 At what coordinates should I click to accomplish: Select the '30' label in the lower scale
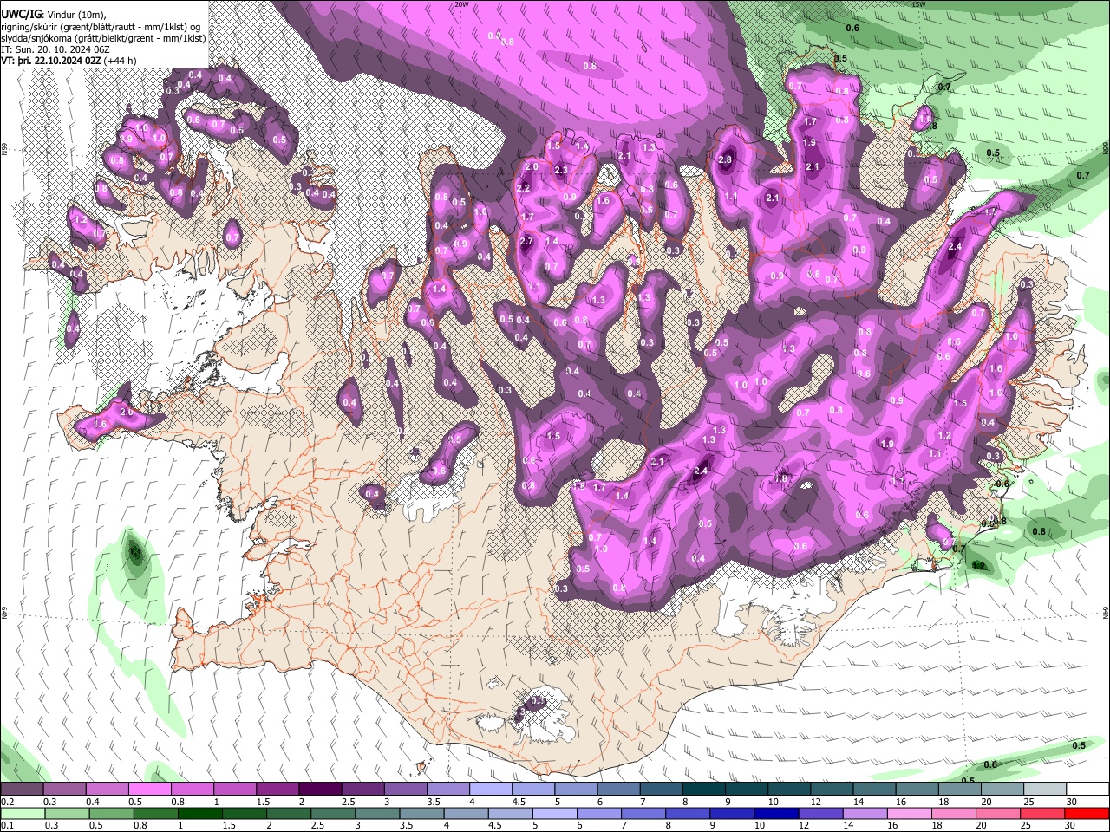click(x=1070, y=824)
